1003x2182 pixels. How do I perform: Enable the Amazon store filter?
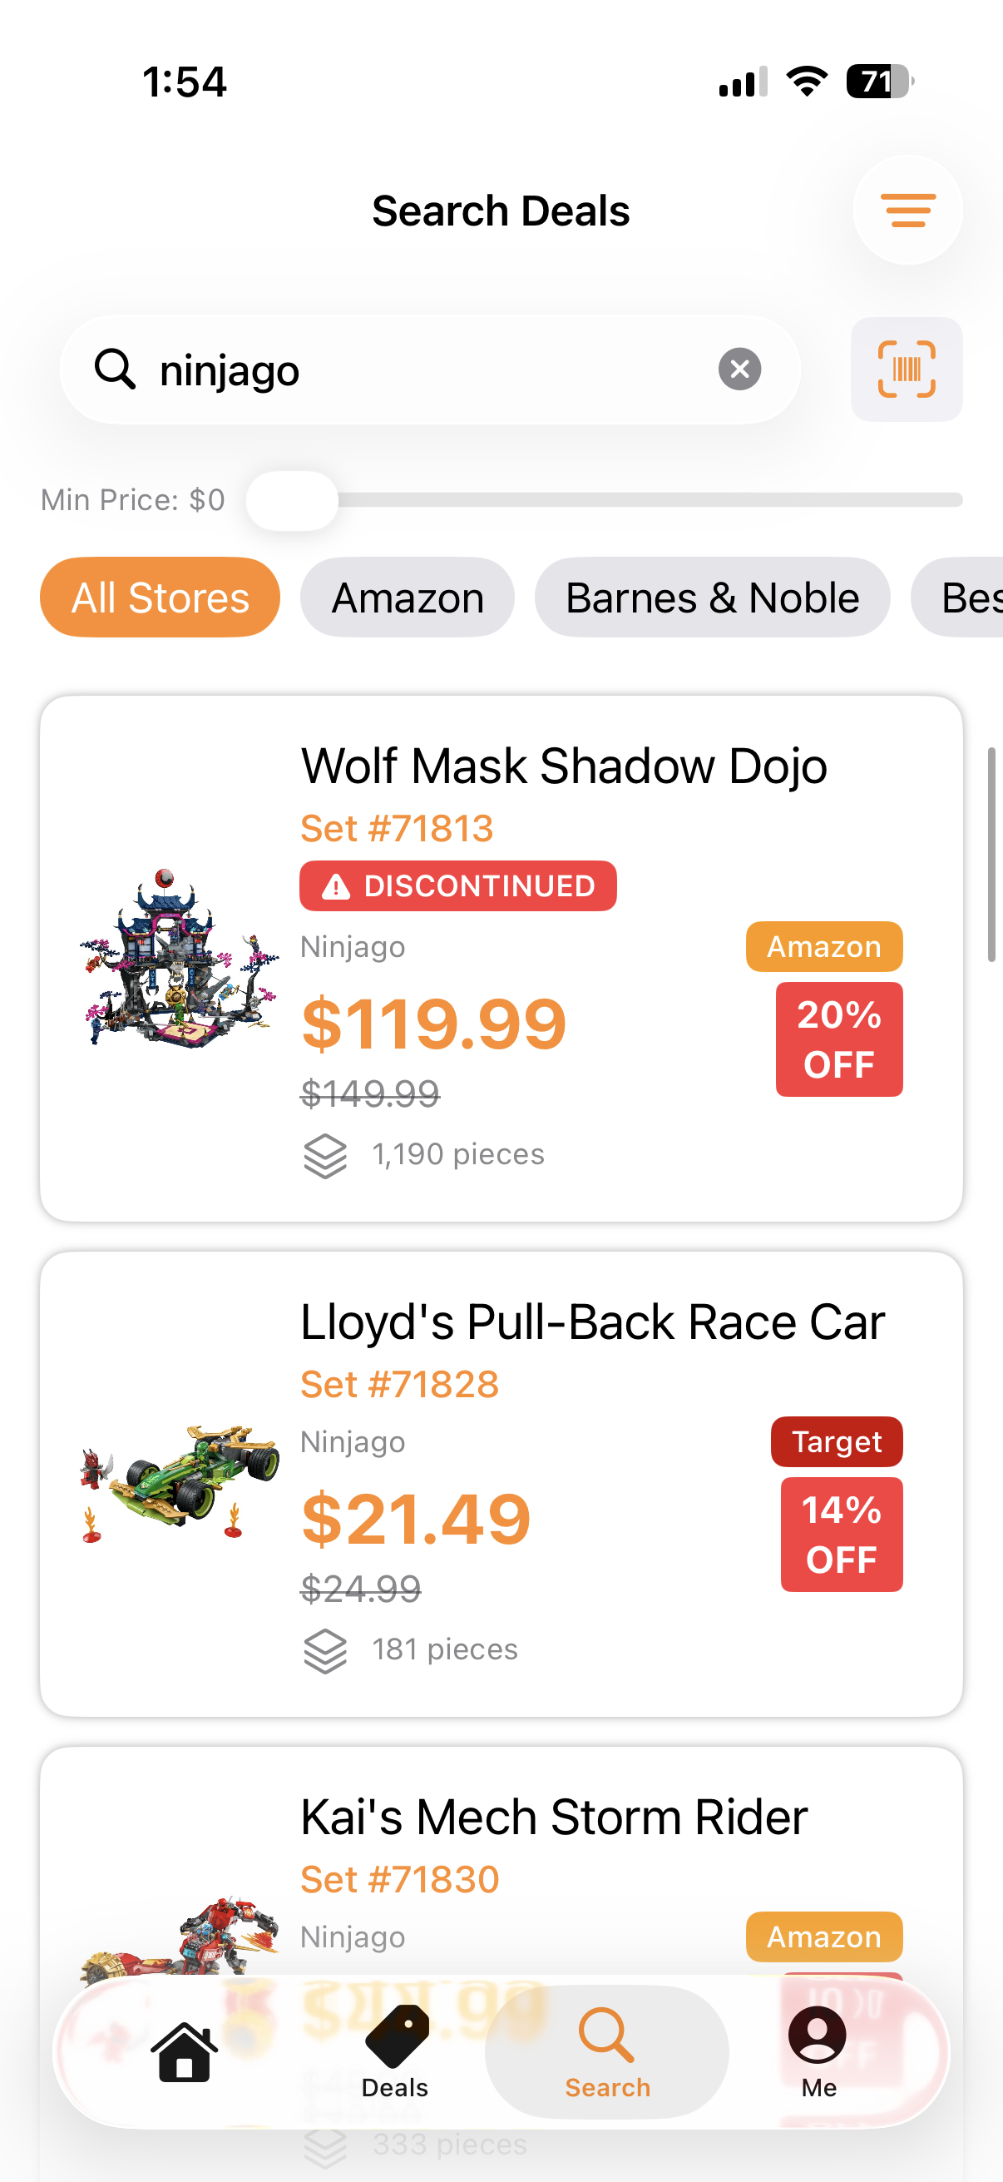408,598
